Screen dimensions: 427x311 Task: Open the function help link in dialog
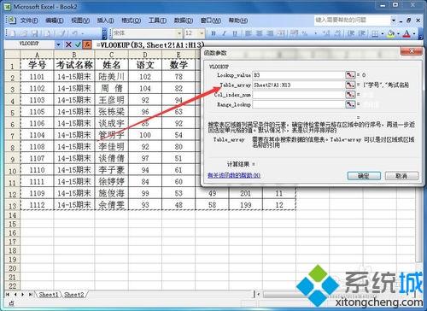pyautogui.click(x=234, y=175)
